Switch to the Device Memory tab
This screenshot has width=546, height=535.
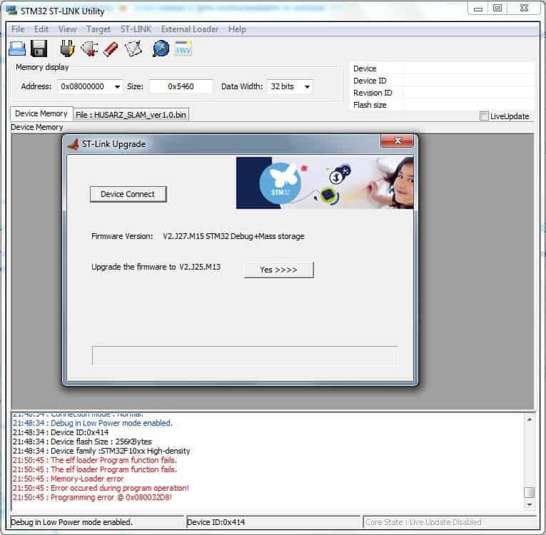41,113
